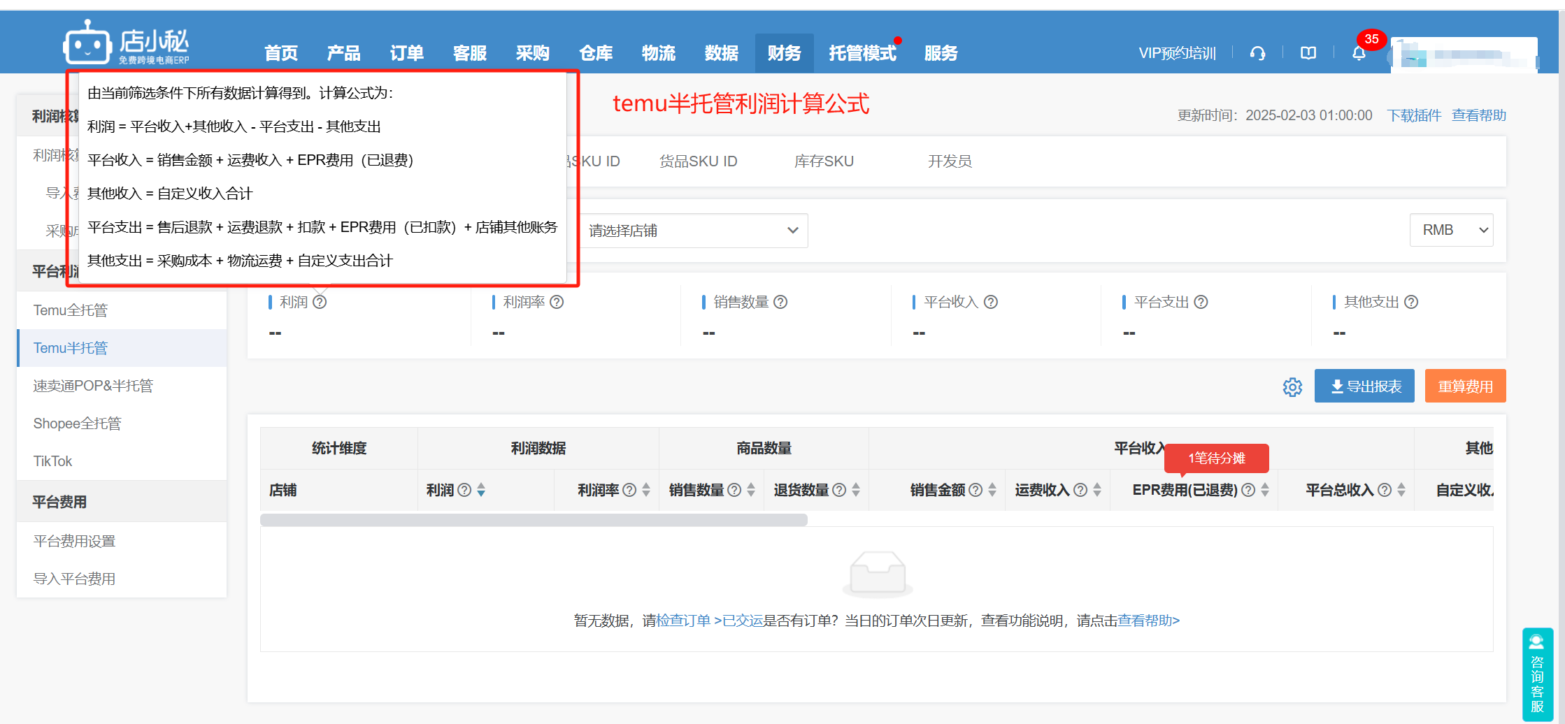Click help icon in 退货数量 column header
Image resolution: width=1565 pixels, height=724 pixels.
(x=839, y=490)
